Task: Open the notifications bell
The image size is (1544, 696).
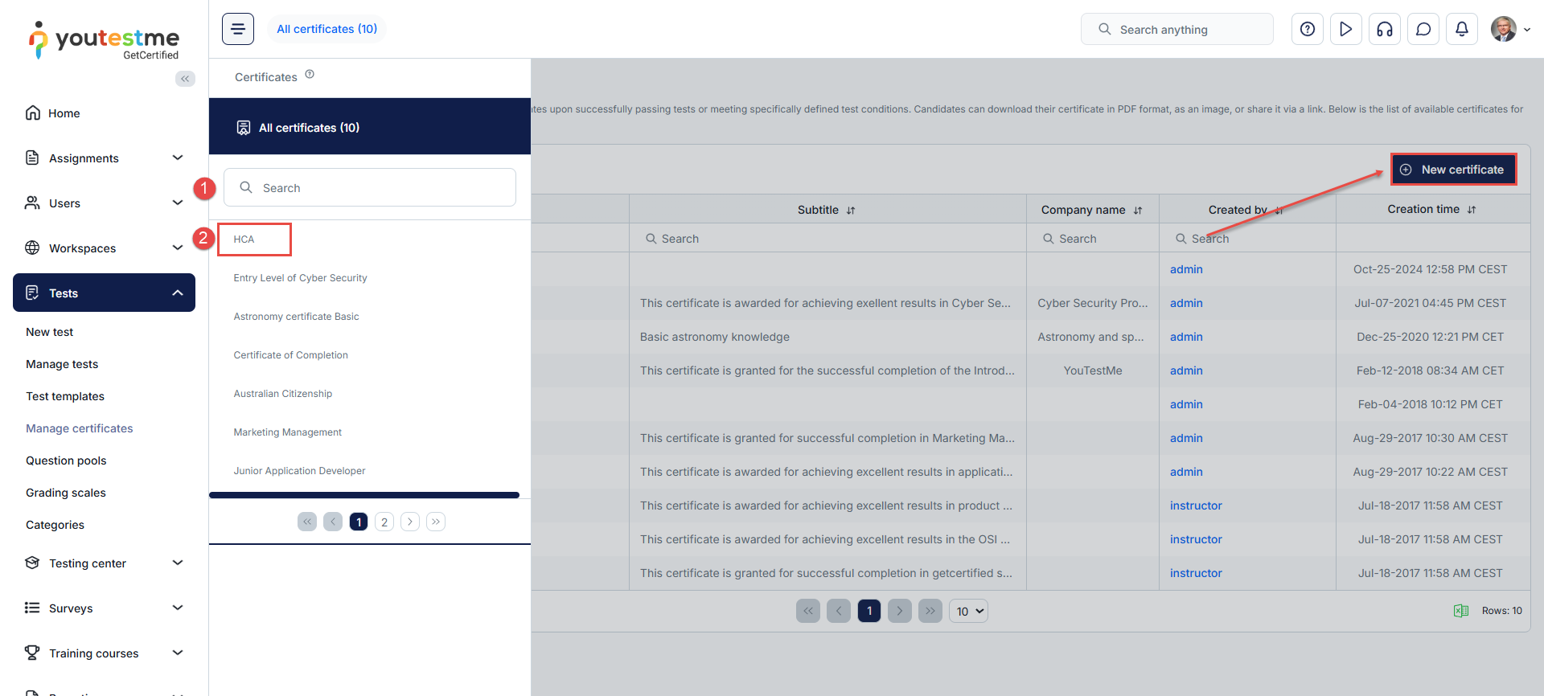Action: [1462, 30]
